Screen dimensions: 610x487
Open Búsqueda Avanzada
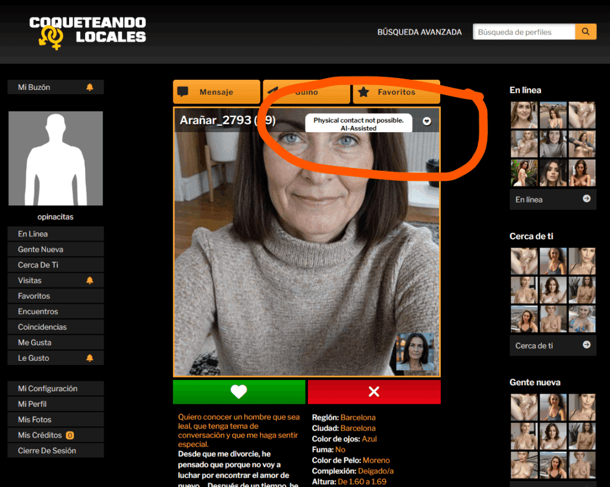tap(419, 32)
